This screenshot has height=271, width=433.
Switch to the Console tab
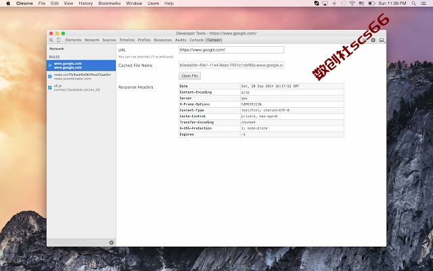(x=196, y=40)
